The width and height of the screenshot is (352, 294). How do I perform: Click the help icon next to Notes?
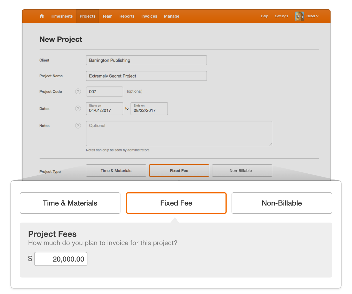[x=78, y=126]
